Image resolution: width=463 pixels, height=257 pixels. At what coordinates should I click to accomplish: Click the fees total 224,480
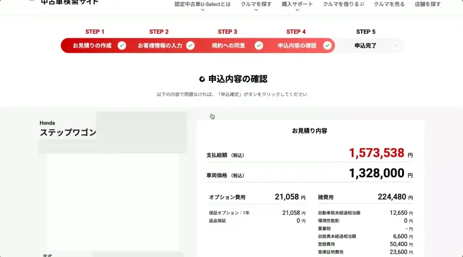pyautogui.click(x=392, y=197)
